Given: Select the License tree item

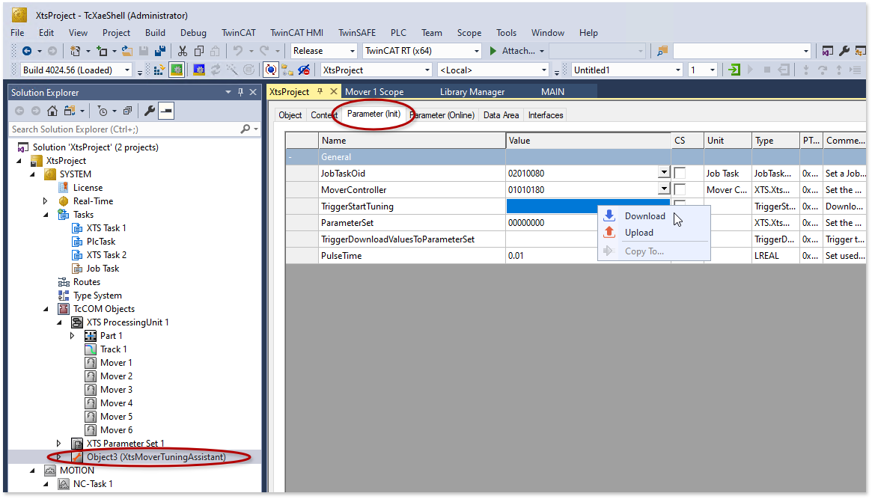Looking at the screenshot, I should (88, 188).
